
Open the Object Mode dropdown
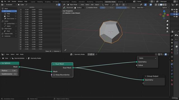click(73, 5)
